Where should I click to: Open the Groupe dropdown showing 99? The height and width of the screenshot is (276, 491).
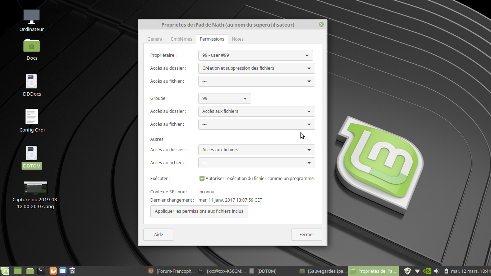[225, 98]
